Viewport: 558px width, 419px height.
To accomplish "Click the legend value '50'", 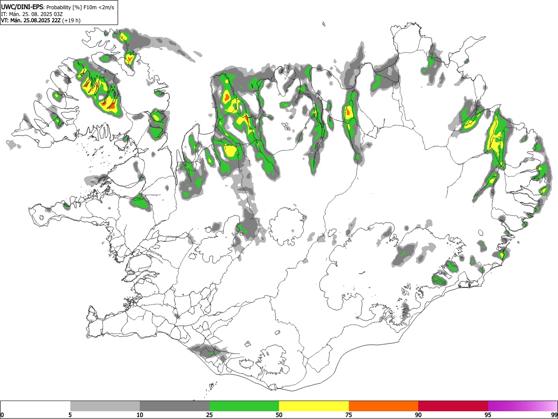I will [x=279, y=415].
